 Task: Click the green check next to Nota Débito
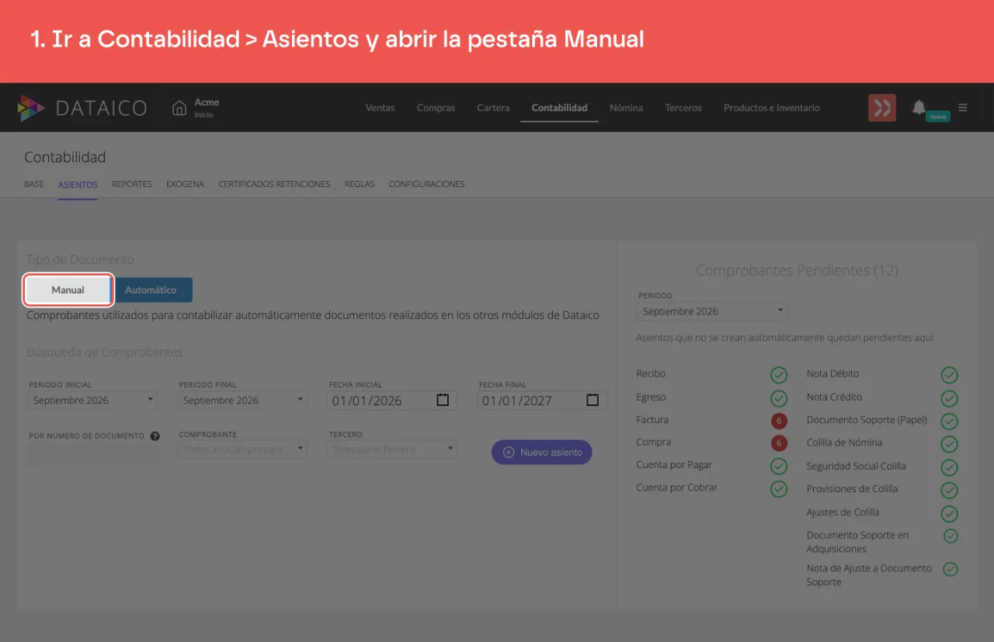click(x=949, y=376)
